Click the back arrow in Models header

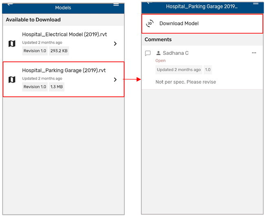coord(10,4)
